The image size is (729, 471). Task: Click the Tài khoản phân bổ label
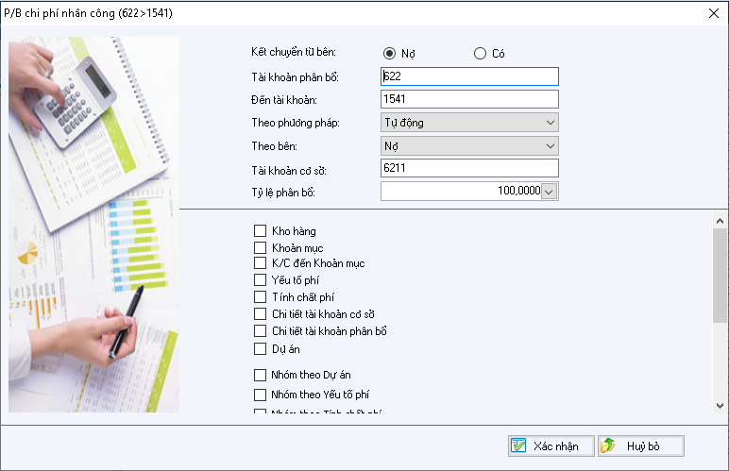click(x=295, y=77)
